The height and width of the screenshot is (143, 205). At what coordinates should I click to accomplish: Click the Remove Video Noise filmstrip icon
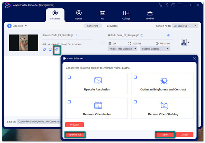(x=98, y=105)
